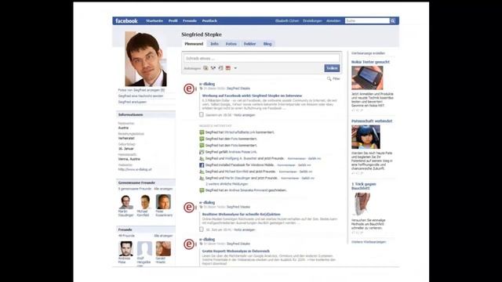
Task: Click 'Fotos von Siegfried anzeigen' link
Action: coord(141,90)
